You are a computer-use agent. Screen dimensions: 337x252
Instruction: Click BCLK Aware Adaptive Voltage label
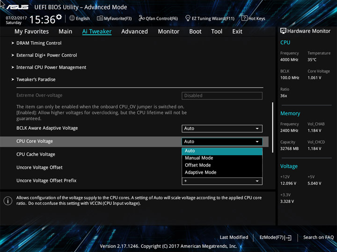click(47, 128)
